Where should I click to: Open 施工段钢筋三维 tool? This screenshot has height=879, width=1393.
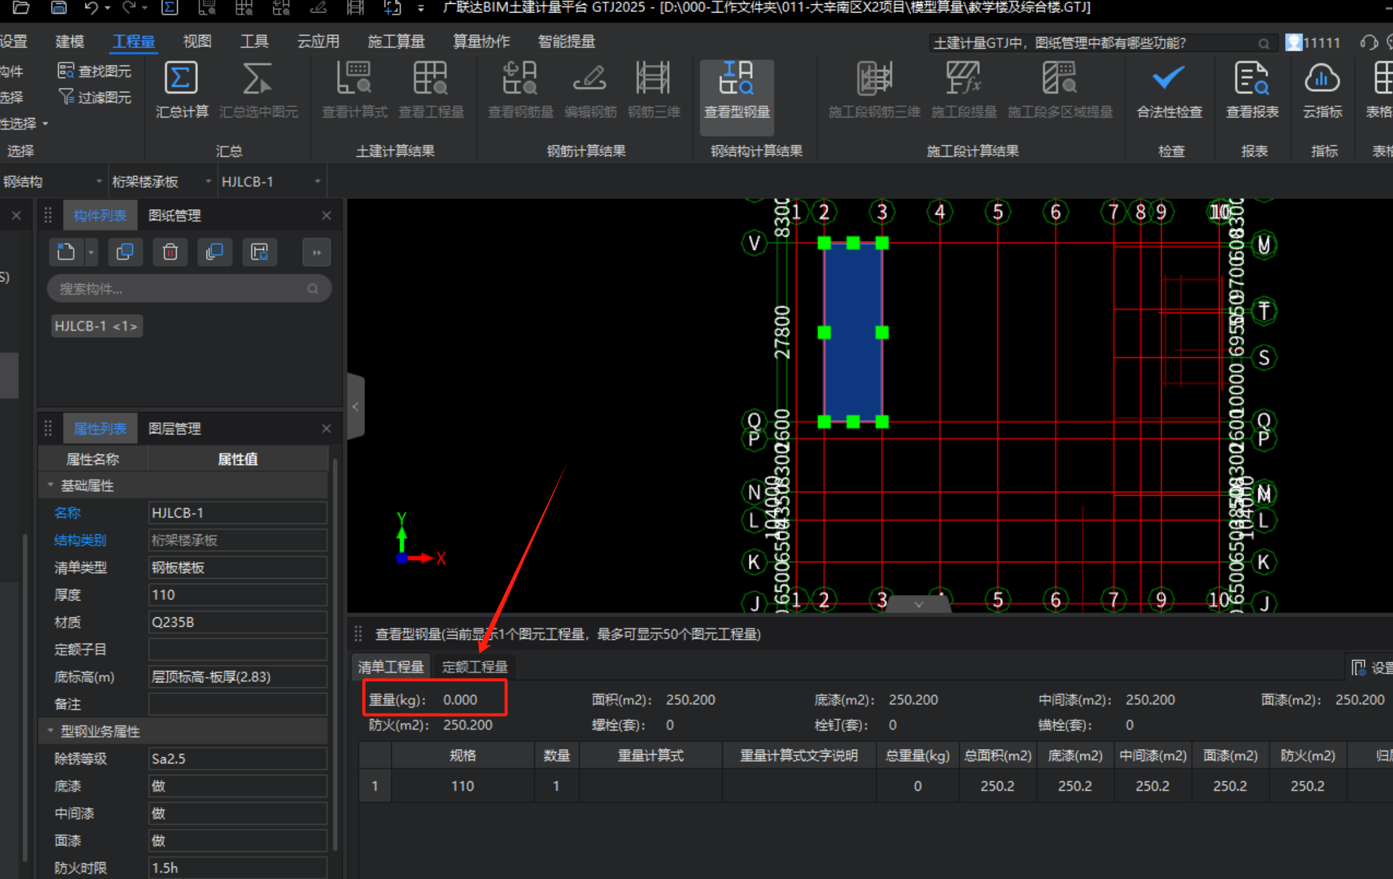tap(874, 91)
